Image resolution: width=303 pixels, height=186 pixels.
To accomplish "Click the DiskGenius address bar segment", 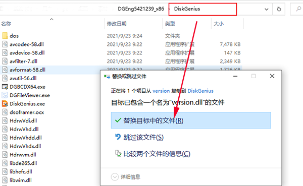I will click(187, 9).
